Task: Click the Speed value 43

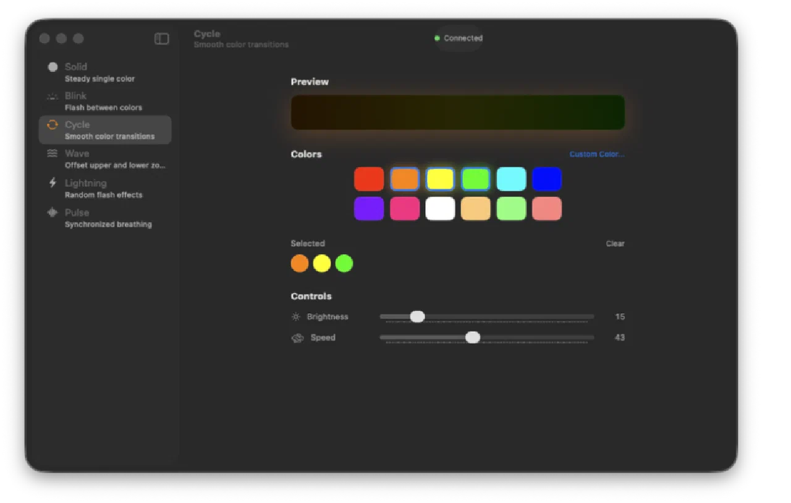Action: click(620, 338)
